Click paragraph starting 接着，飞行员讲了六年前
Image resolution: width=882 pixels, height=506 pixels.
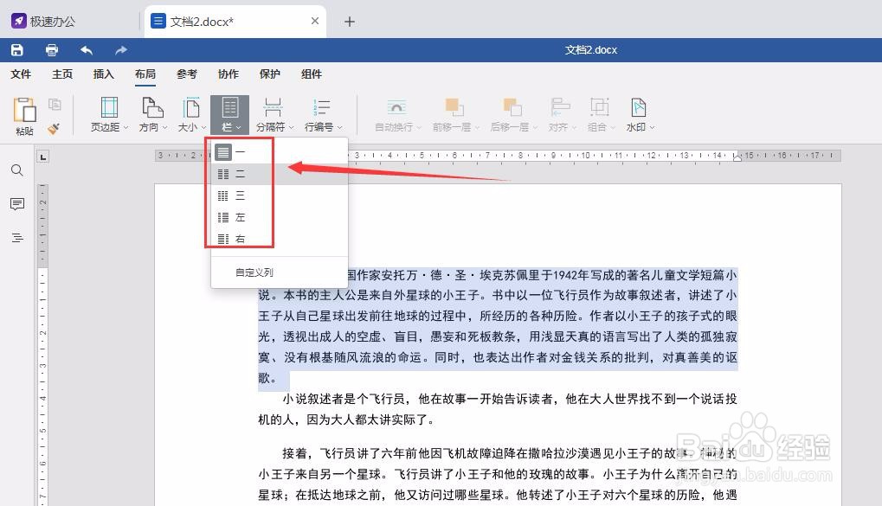coord(497,474)
